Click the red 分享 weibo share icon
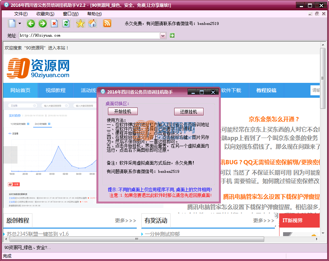The image size is (329, 261). pos(14,184)
